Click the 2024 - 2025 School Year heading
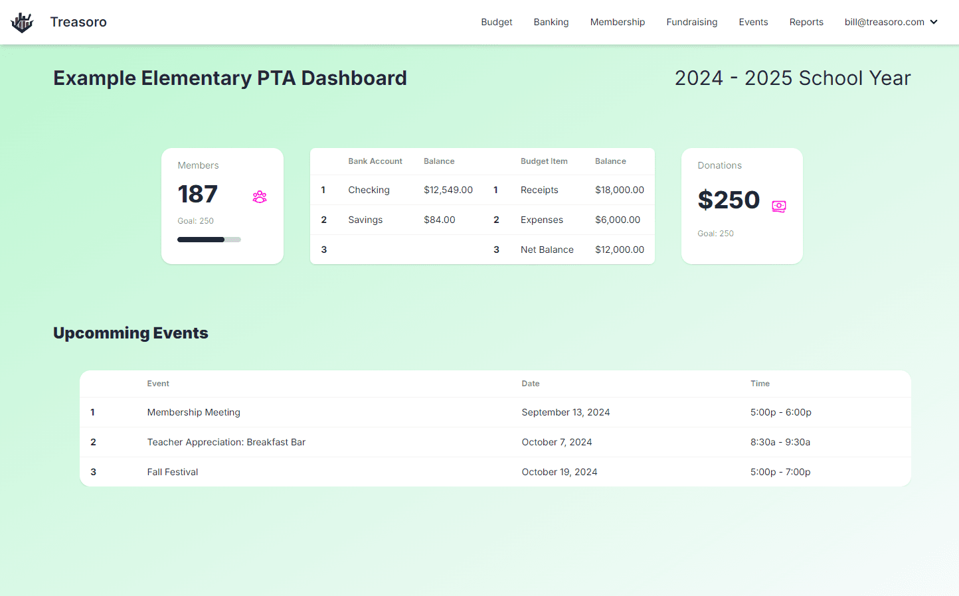The height and width of the screenshot is (596, 959). click(x=793, y=78)
